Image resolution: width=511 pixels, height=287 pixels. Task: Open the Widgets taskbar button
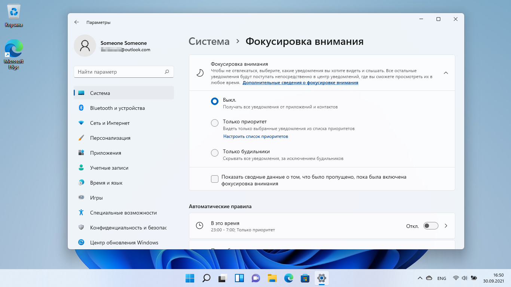point(239,278)
